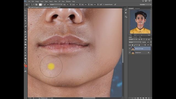Image resolution: width=176 pixels, height=99 pixels.
Task: Open the Opacity slider dropdown arrow
Action: coord(151,42)
